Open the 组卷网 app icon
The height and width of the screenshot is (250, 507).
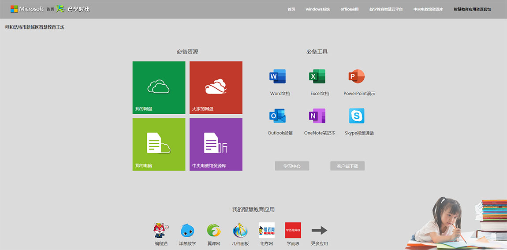pos(266,230)
